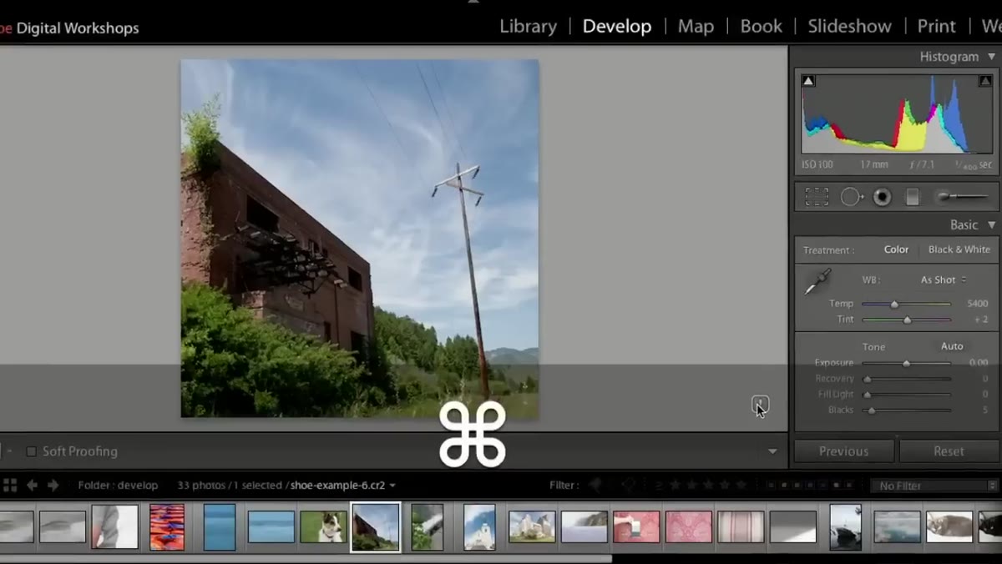1002x564 pixels.
Task: Switch to the Book module
Action: (761, 26)
